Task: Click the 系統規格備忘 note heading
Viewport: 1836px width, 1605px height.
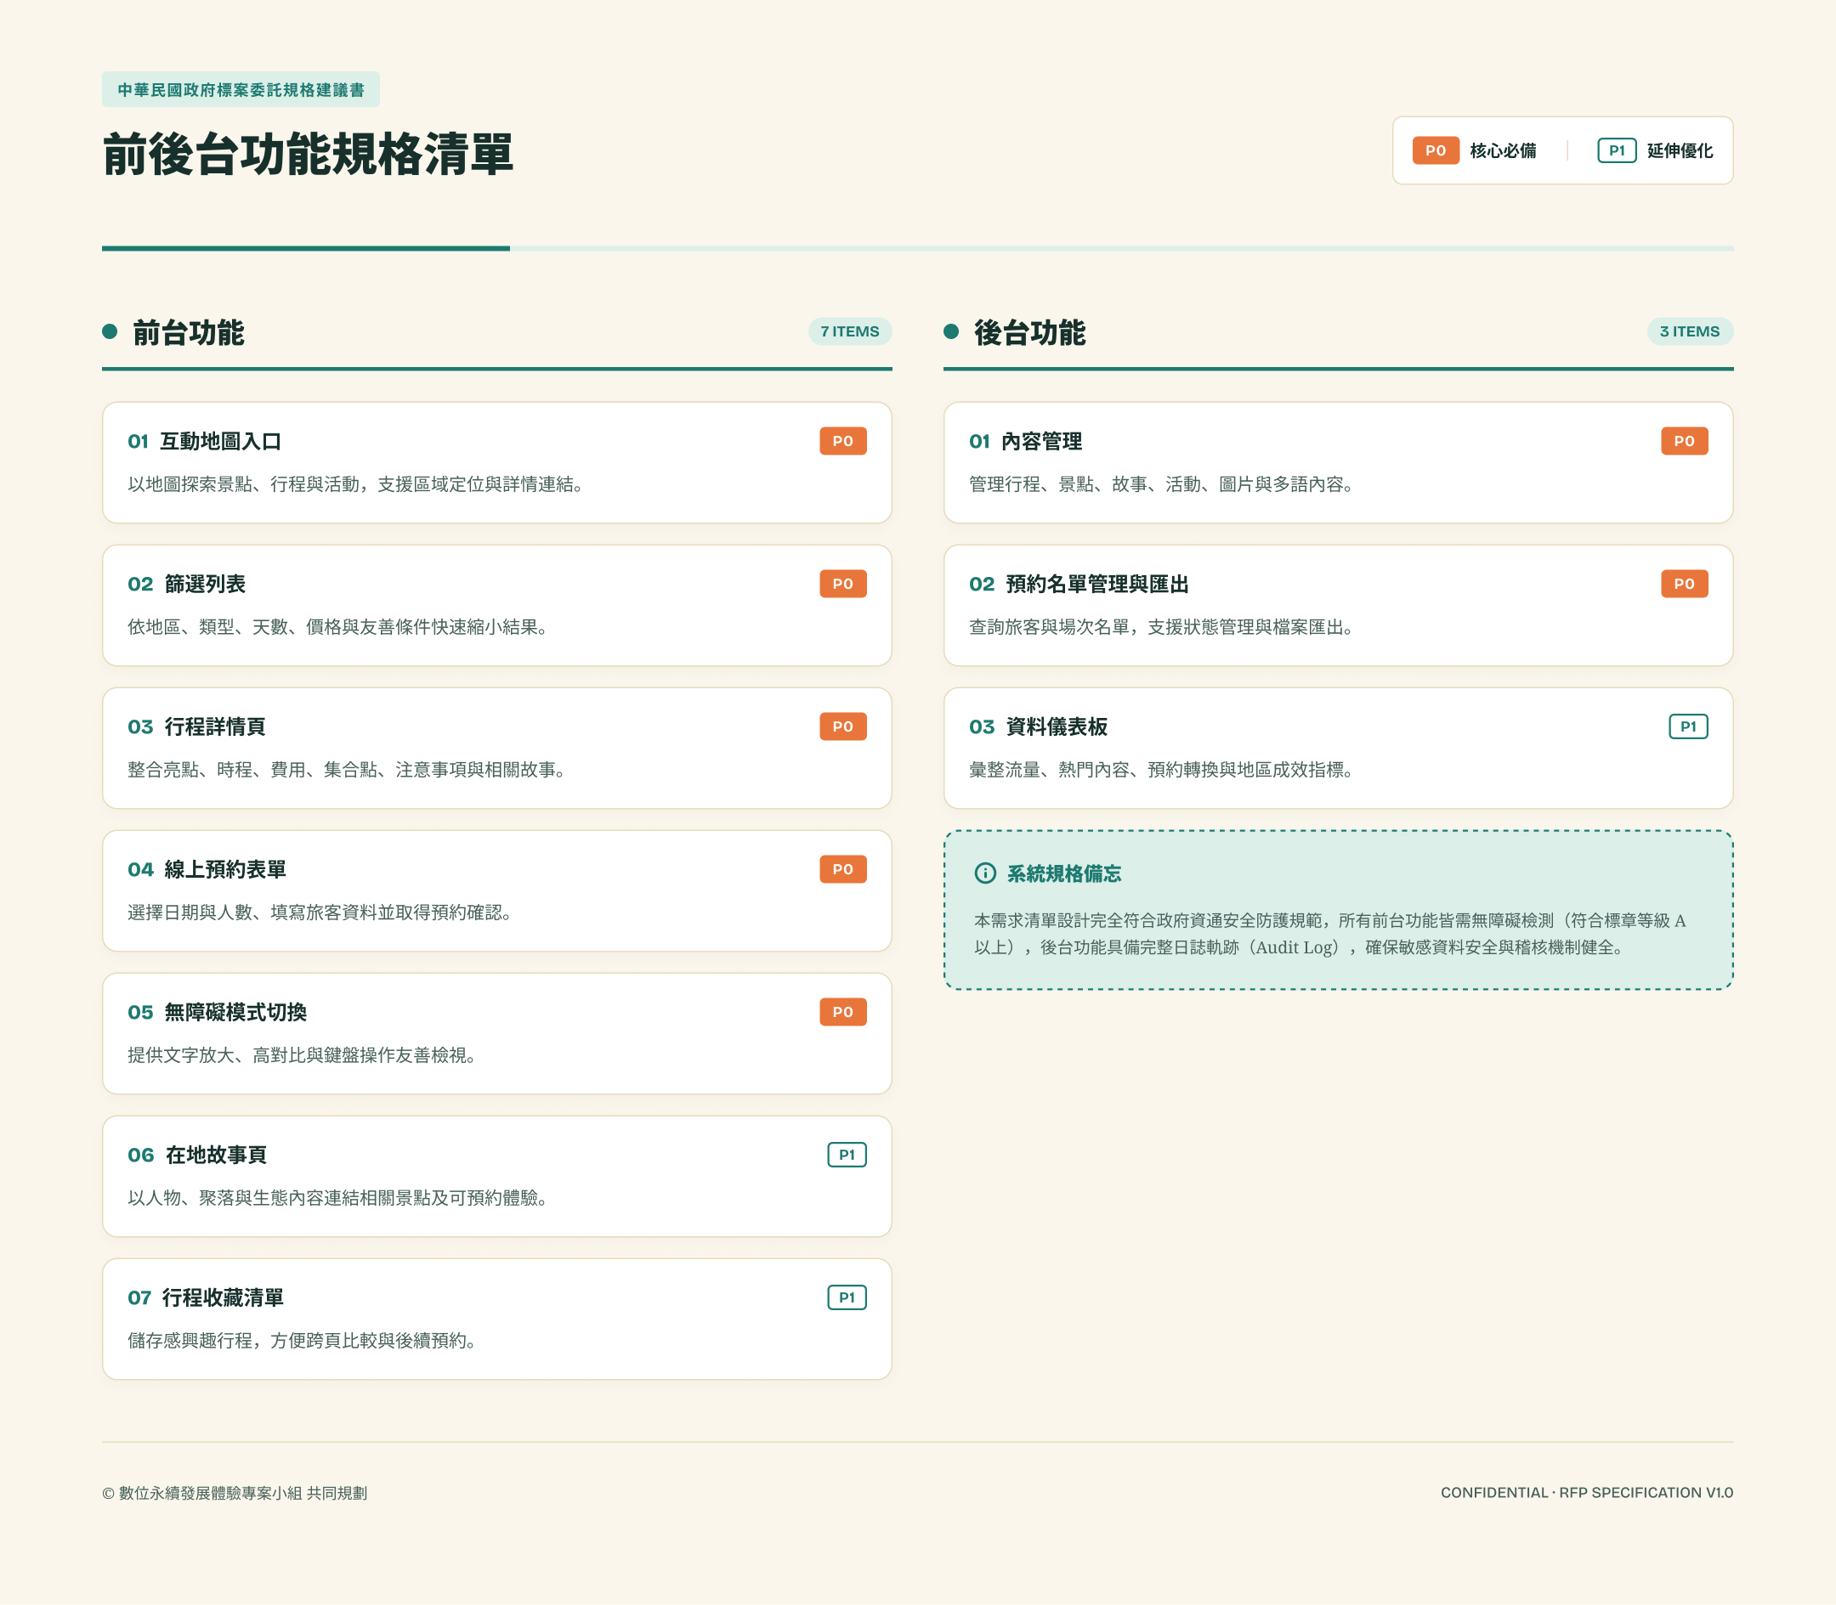Action: click(1063, 873)
